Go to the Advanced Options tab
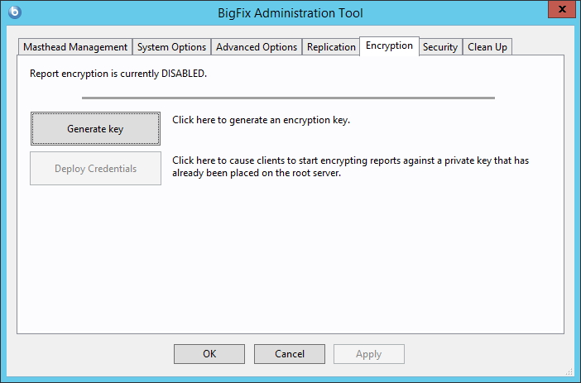Screen dimensions: 581x383 256,47
